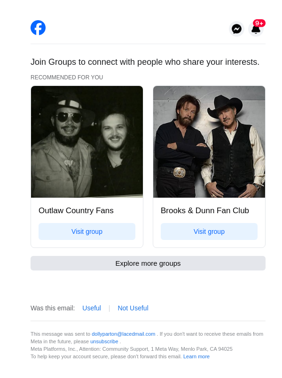
Task: Click the Outlaw Country Fans group title
Action: click(x=76, y=210)
